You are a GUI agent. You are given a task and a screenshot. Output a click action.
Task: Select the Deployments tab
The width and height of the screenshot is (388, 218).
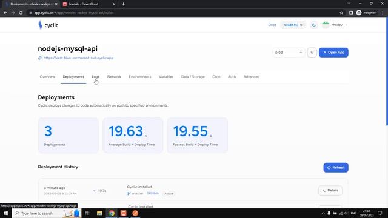click(x=73, y=77)
